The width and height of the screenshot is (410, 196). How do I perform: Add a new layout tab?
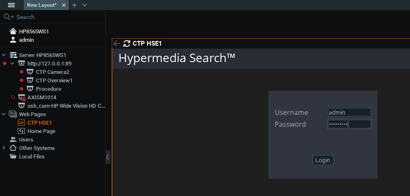point(74,5)
